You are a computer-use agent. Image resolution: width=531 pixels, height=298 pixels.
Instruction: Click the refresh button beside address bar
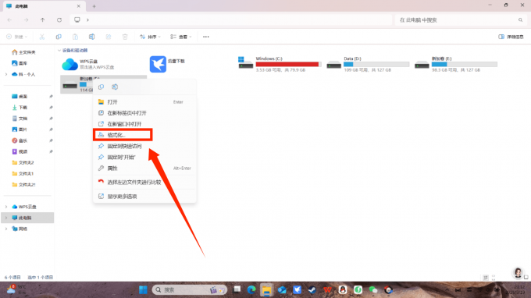59,20
